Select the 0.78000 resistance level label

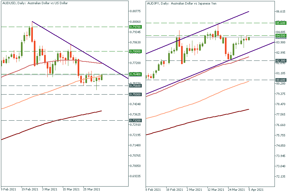(134, 51)
